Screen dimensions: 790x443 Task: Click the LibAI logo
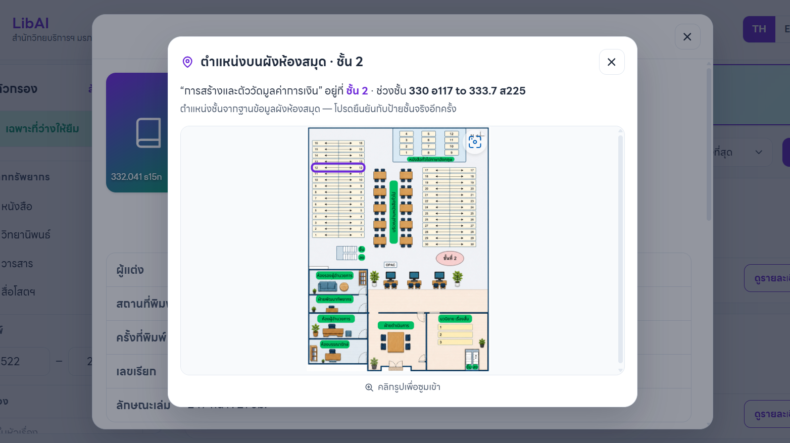(31, 23)
